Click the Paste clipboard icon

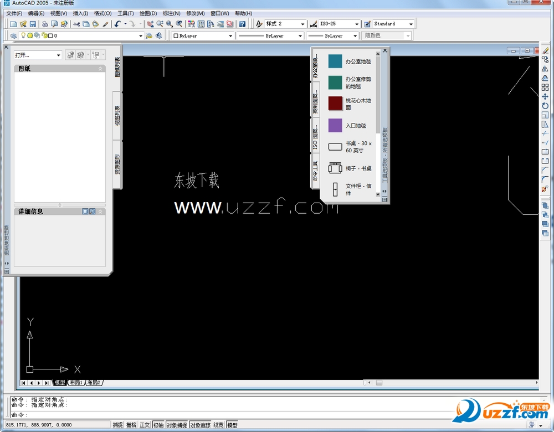95,24
